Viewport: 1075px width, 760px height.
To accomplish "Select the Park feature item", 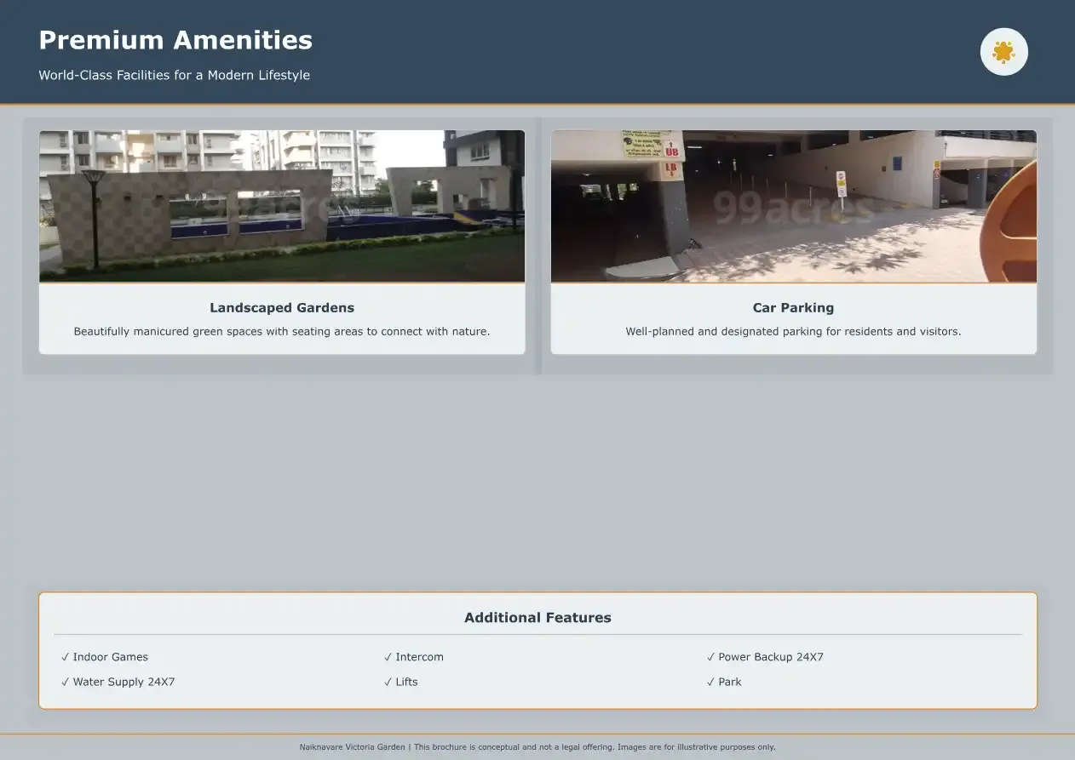I will coord(729,682).
